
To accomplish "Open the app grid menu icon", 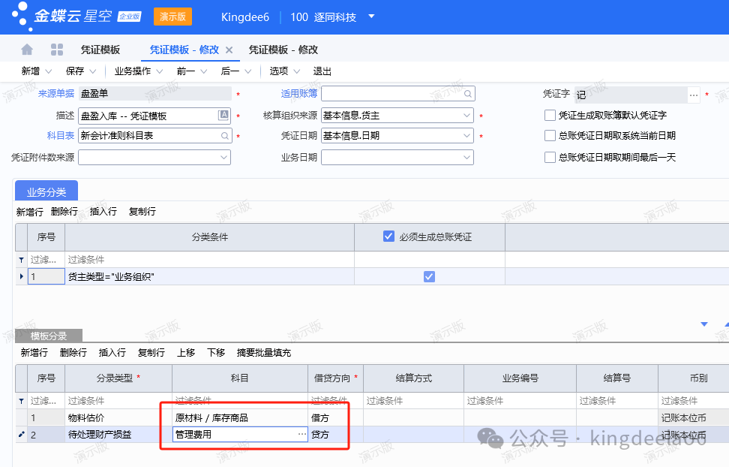I will click(56, 50).
